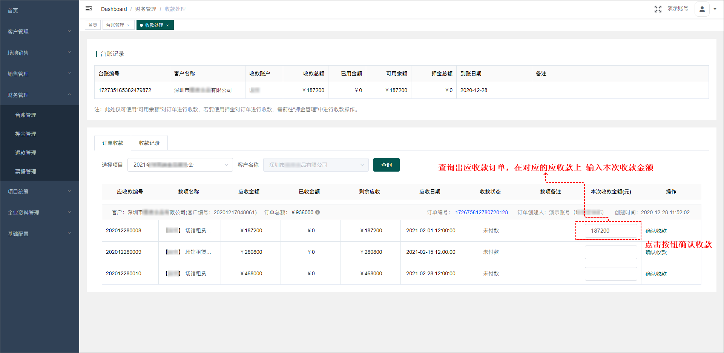Expand 客户管理 sidebar menu
Image resolution: width=724 pixels, height=353 pixels.
[40, 32]
